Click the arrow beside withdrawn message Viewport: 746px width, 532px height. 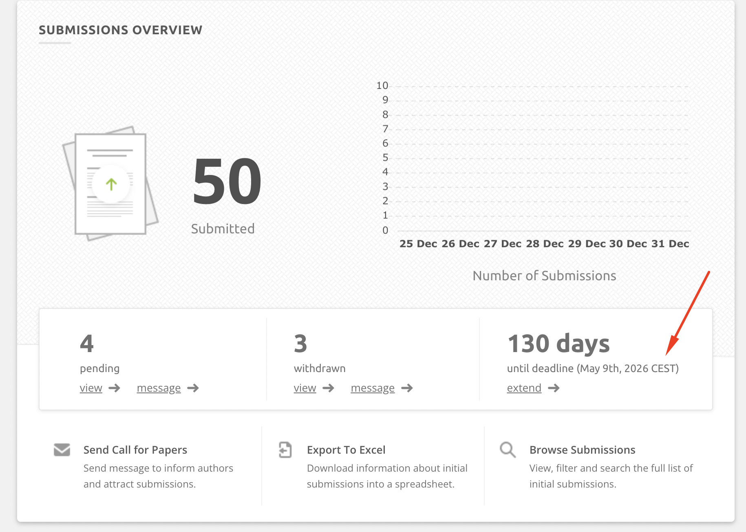pos(407,388)
